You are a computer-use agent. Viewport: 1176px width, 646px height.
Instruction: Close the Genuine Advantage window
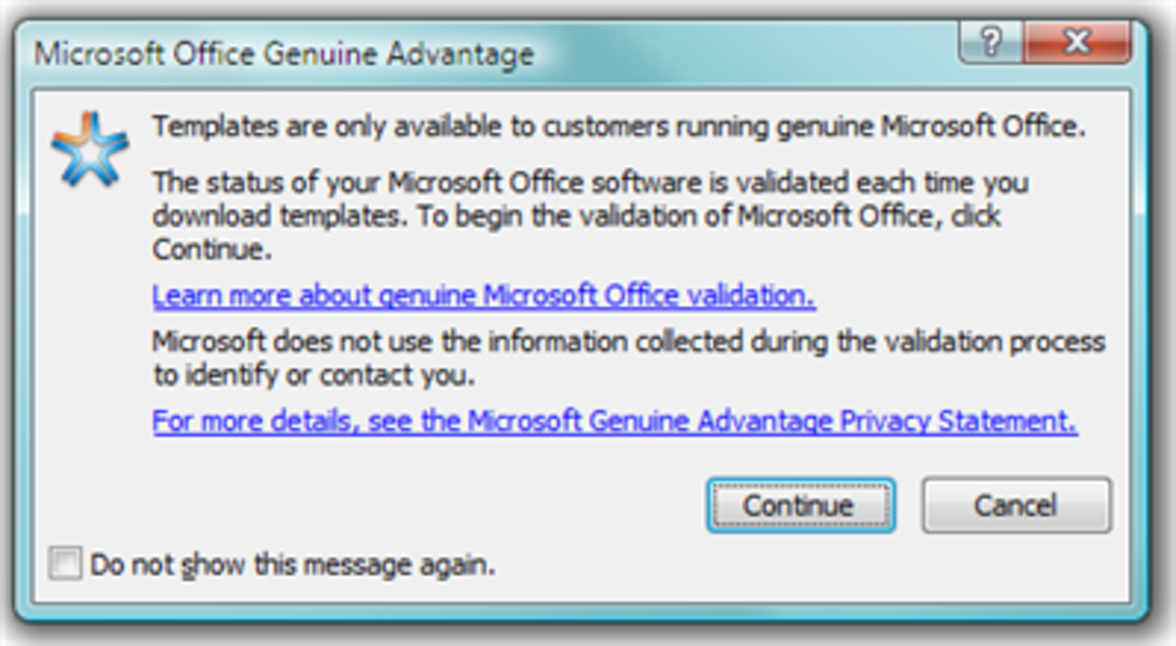[x=1077, y=41]
